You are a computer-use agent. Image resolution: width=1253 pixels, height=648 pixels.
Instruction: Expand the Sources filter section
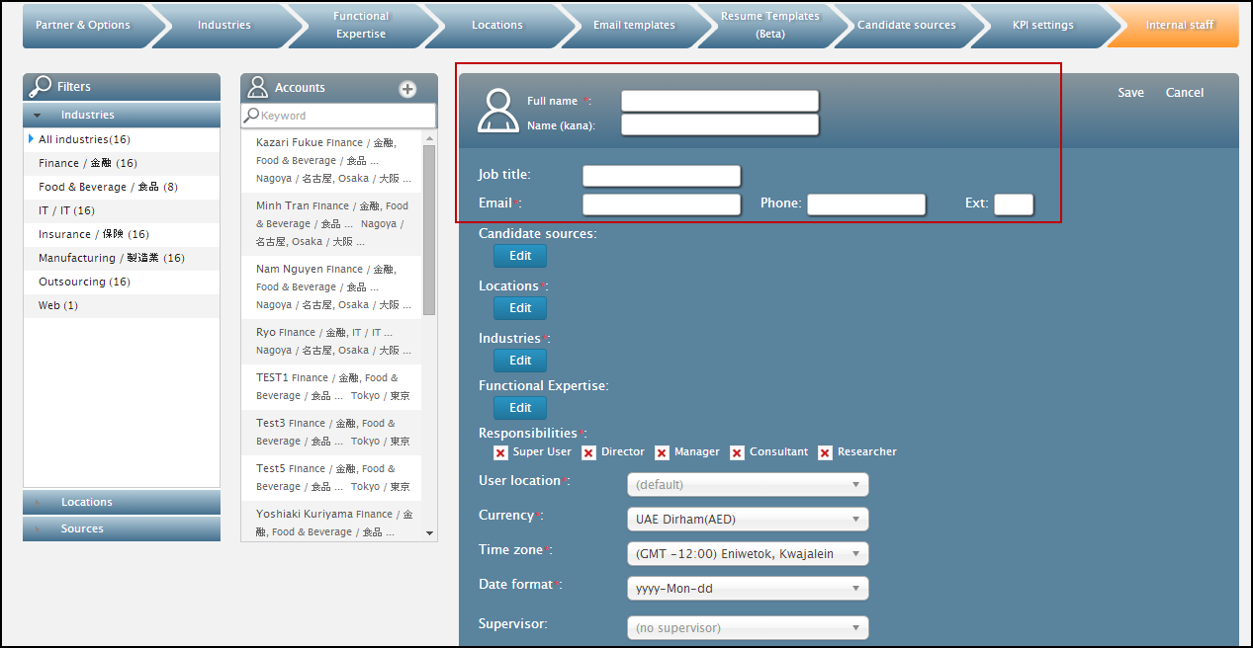click(x=122, y=528)
